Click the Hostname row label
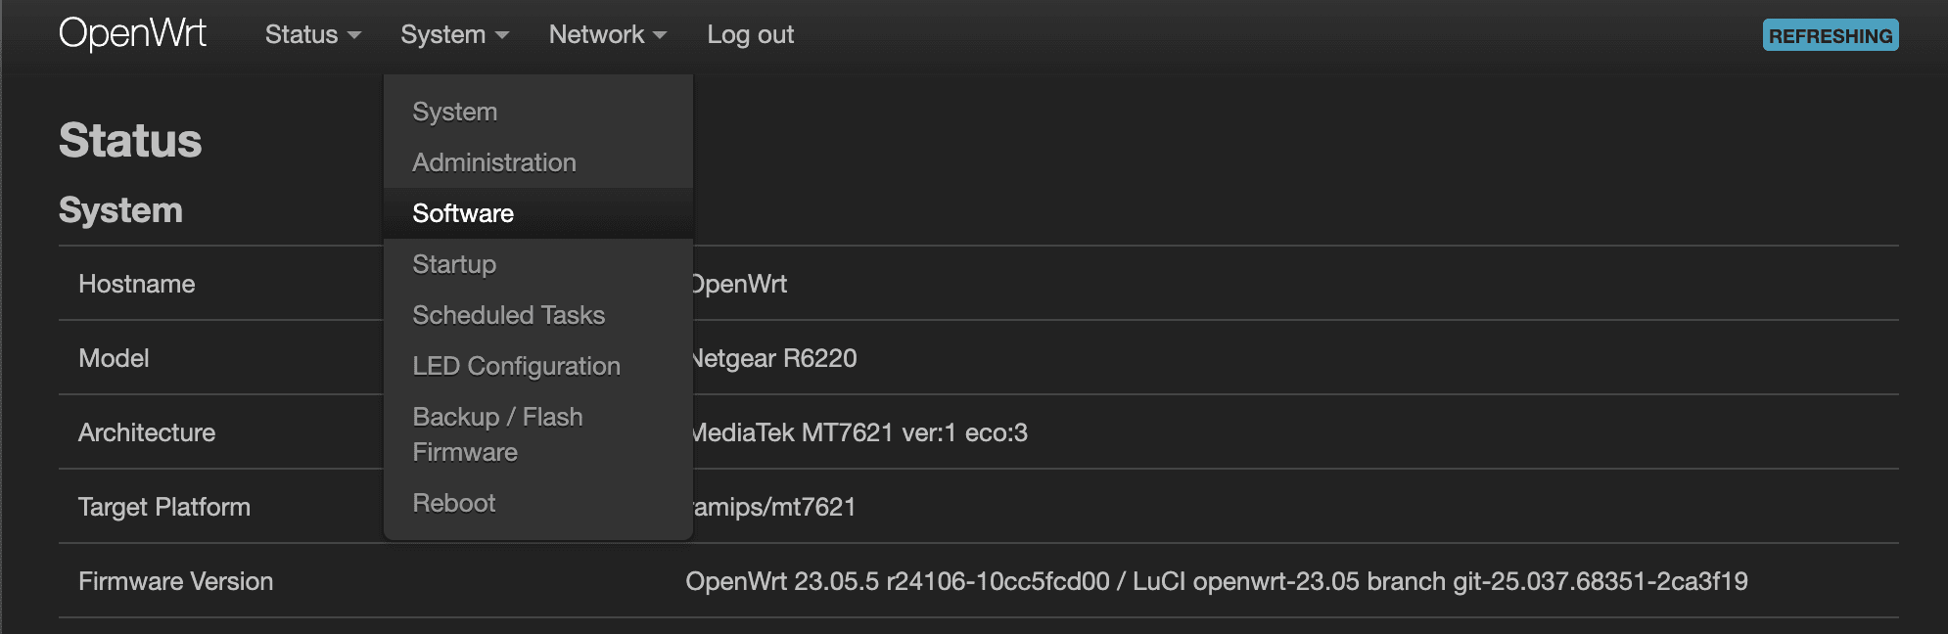Image resolution: width=1948 pixels, height=634 pixels. pyautogui.click(x=137, y=284)
